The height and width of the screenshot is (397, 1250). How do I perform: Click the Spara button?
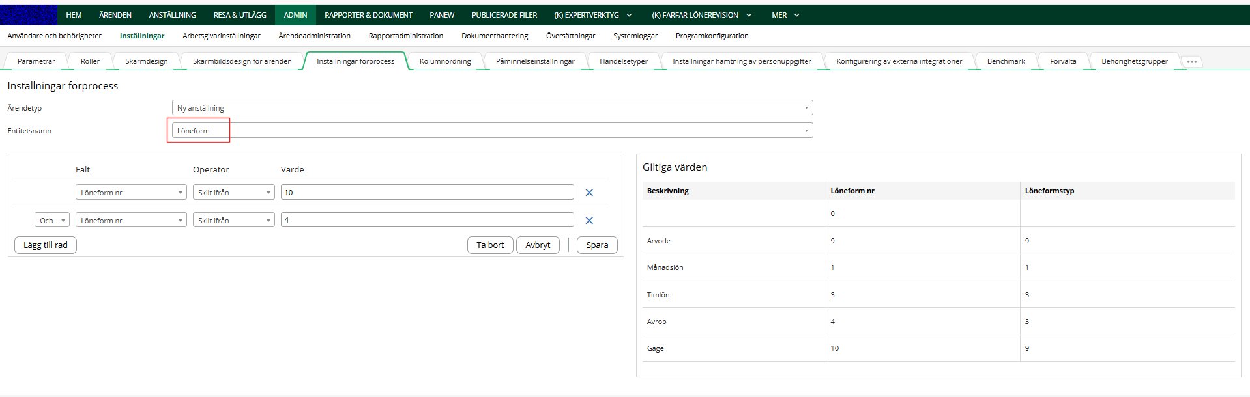tap(597, 245)
